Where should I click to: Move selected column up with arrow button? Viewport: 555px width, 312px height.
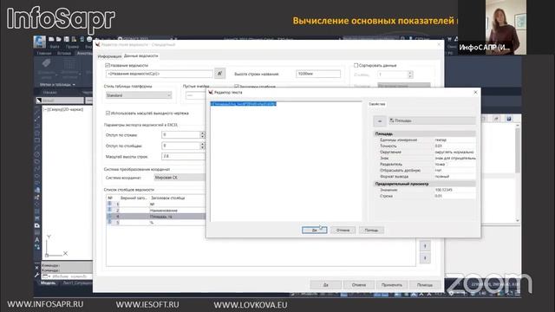click(x=425, y=246)
